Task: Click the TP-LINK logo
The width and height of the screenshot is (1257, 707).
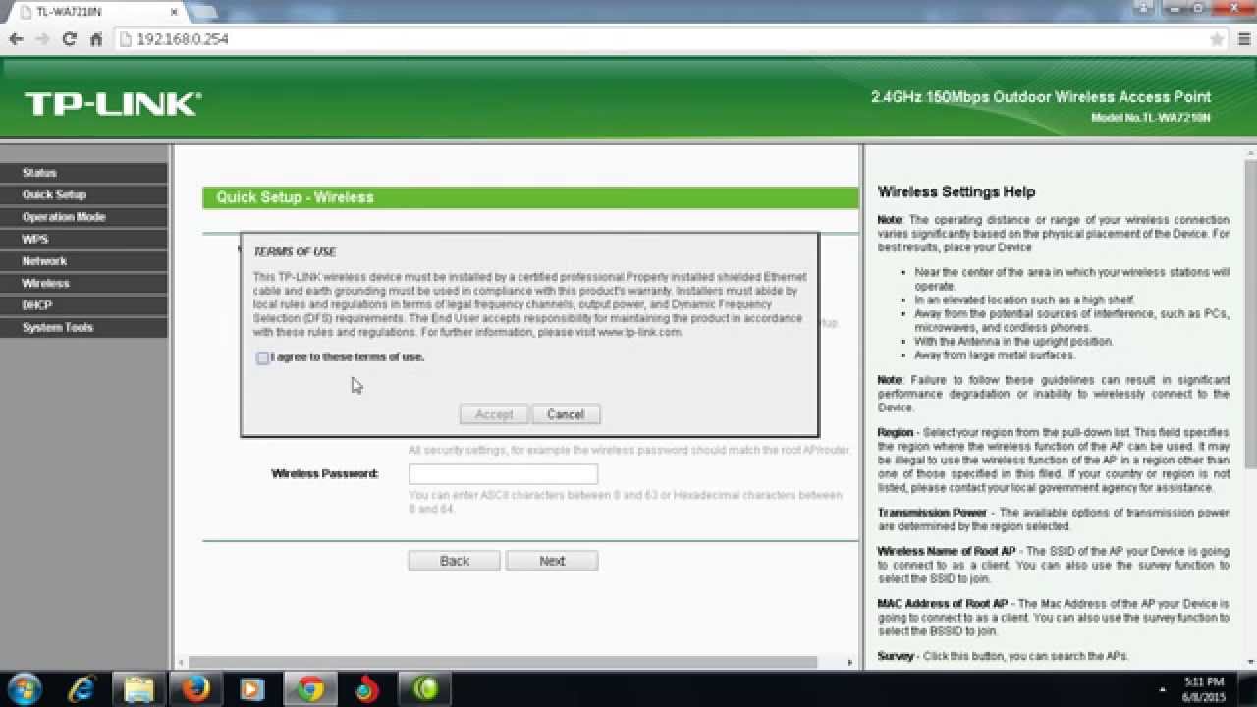Action: (x=113, y=104)
